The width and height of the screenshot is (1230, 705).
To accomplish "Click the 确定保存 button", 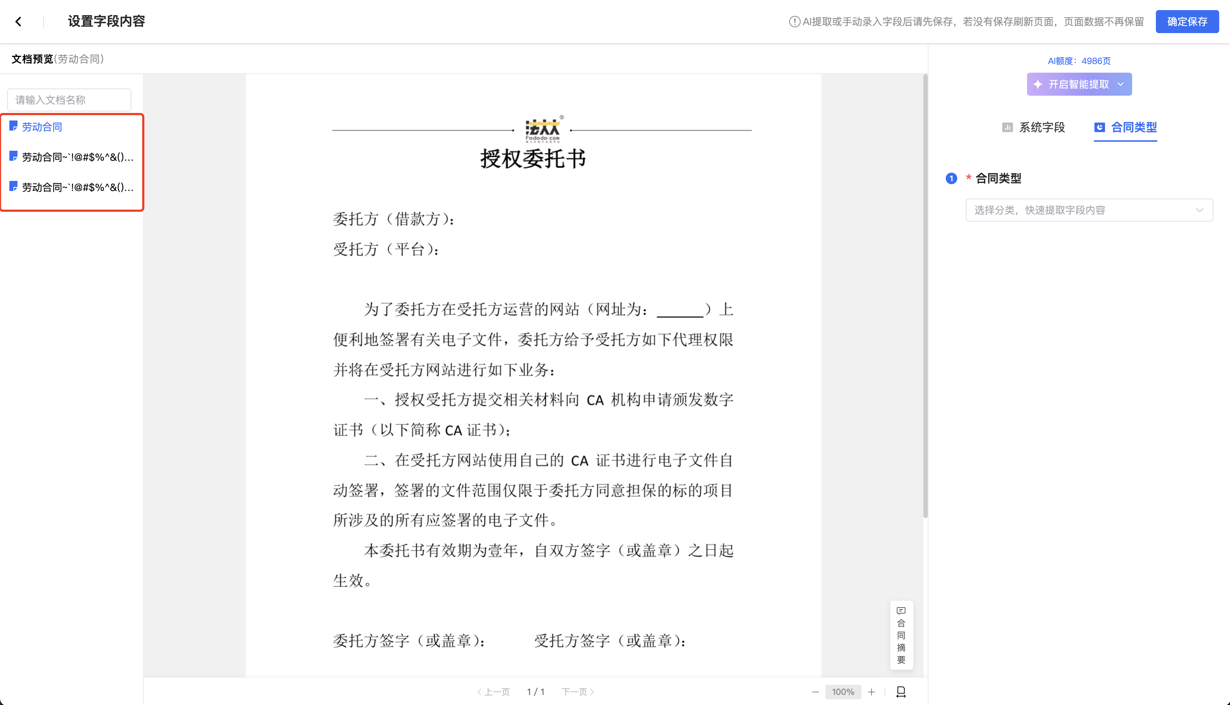I will coord(1187,22).
